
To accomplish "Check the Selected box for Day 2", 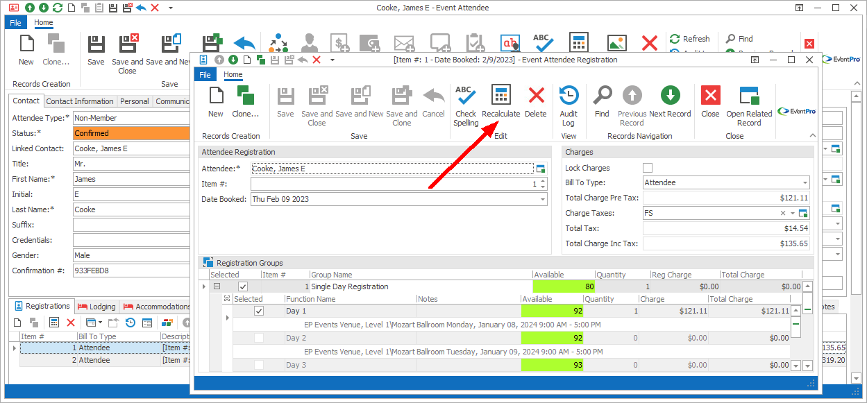I will pyautogui.click(x=259, y=338).
